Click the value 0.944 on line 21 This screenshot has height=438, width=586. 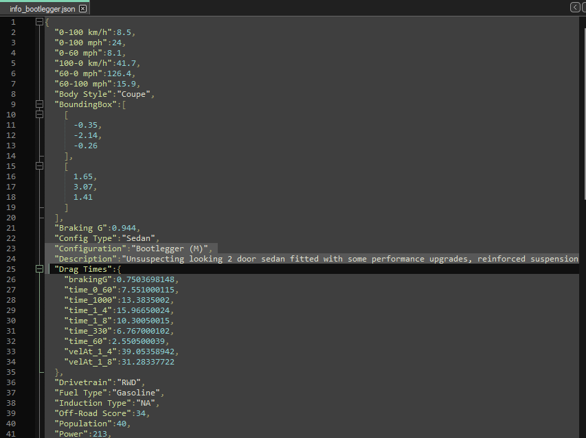[124, 228]
